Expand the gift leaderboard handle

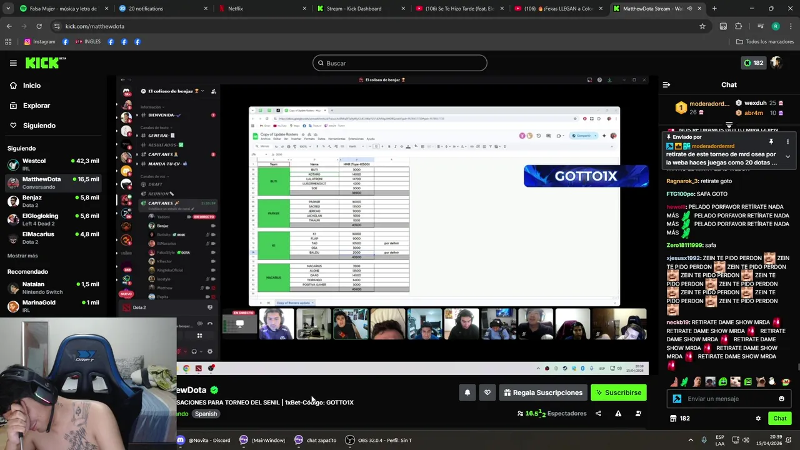point(729,125)
